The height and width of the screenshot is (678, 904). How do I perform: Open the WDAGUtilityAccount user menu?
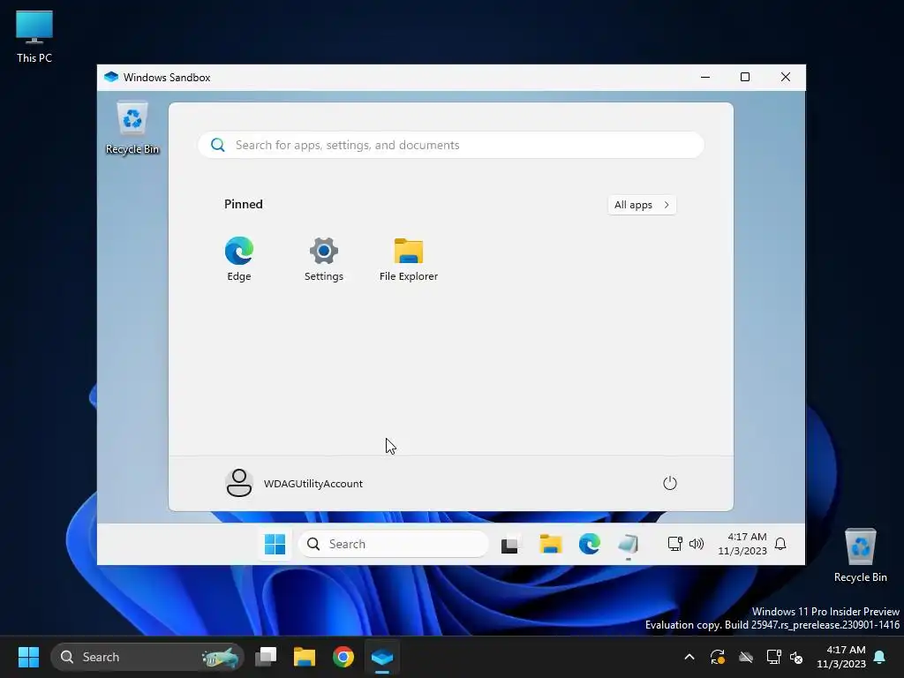tap(294, 483)
